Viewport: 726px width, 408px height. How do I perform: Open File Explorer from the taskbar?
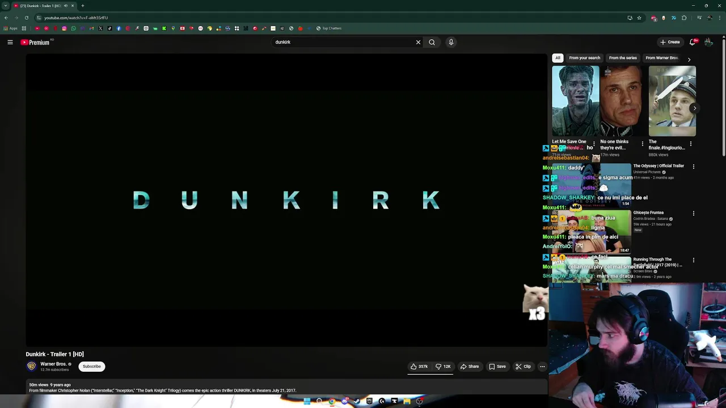407,401
